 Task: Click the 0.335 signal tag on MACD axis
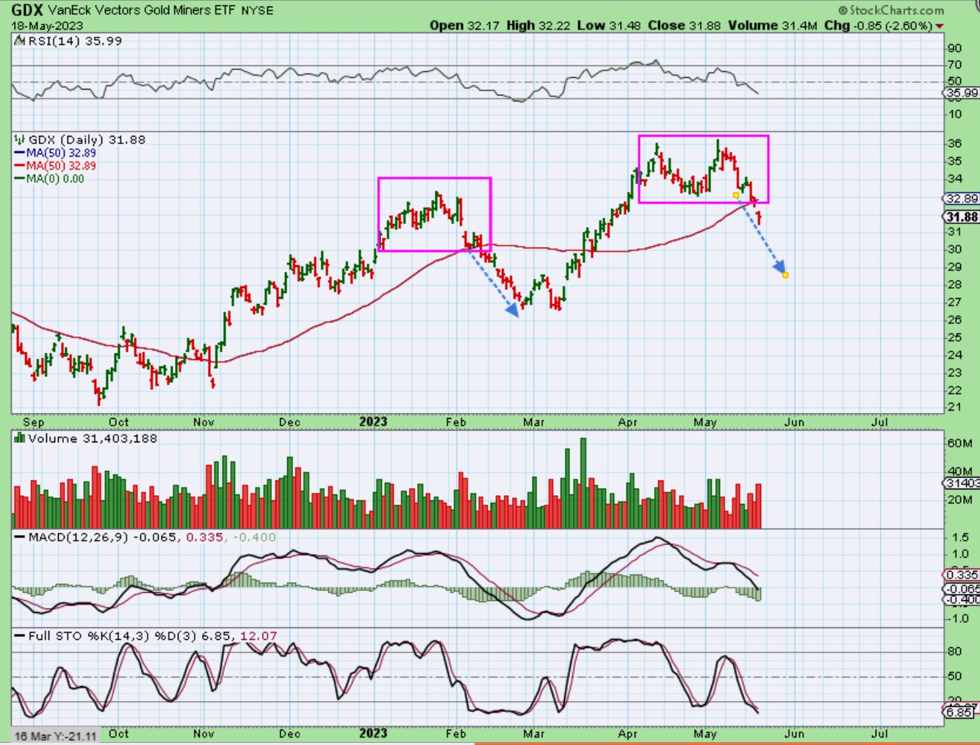962,575
